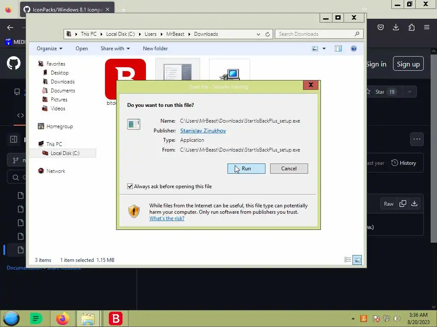This screenshot has width=437, height=327.
Task: Refresh the Downloads folder address bar
Action: [x=268, y=34]
